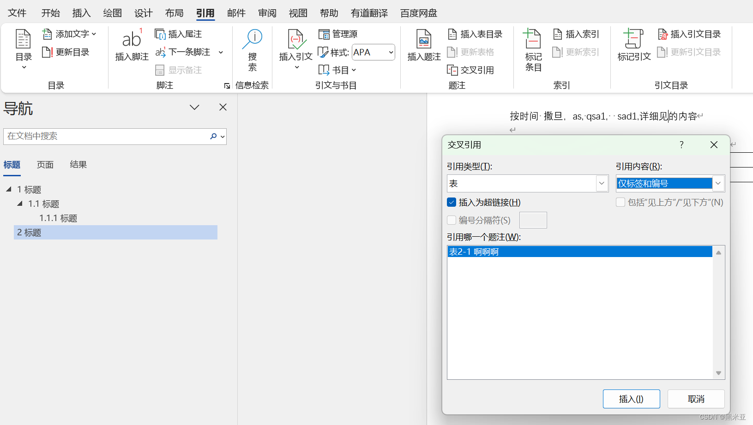753x425 pixels.
Task: Click 标记条目 index entry button
Action: coord(533,49)
